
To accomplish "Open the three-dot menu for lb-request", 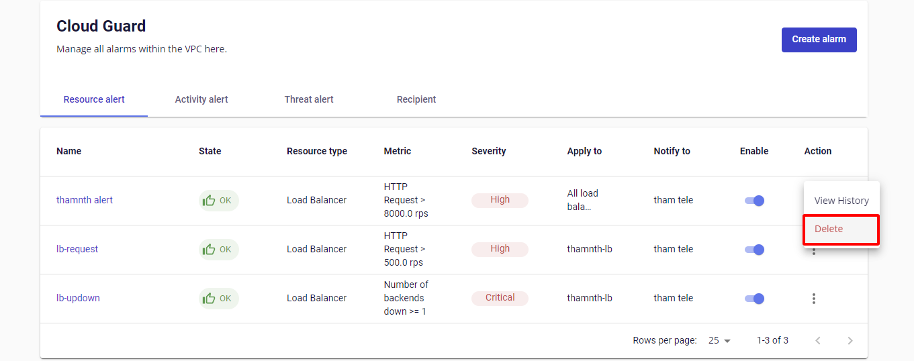I will [813, 252].
